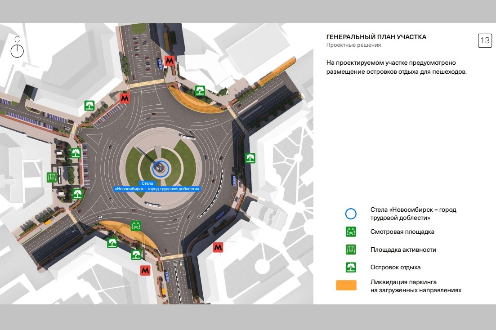Click the page number 13 box
The image size is (496, 330).
tap(485, 40)
